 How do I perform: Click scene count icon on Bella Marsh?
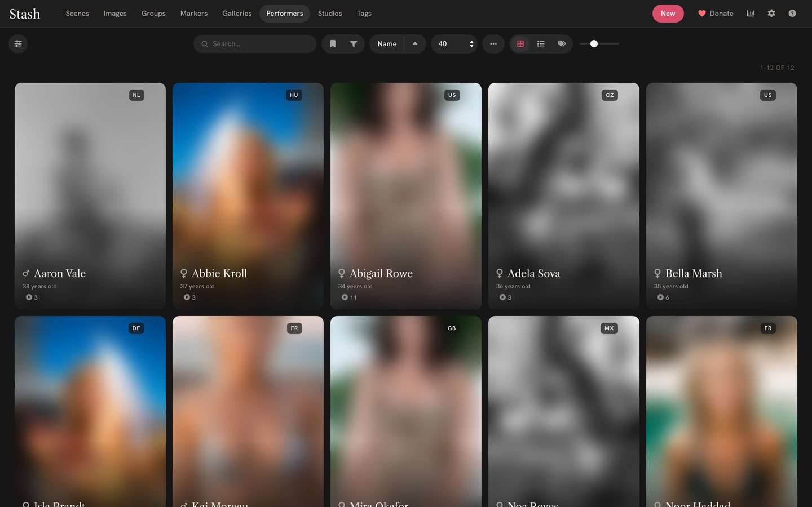660,297
